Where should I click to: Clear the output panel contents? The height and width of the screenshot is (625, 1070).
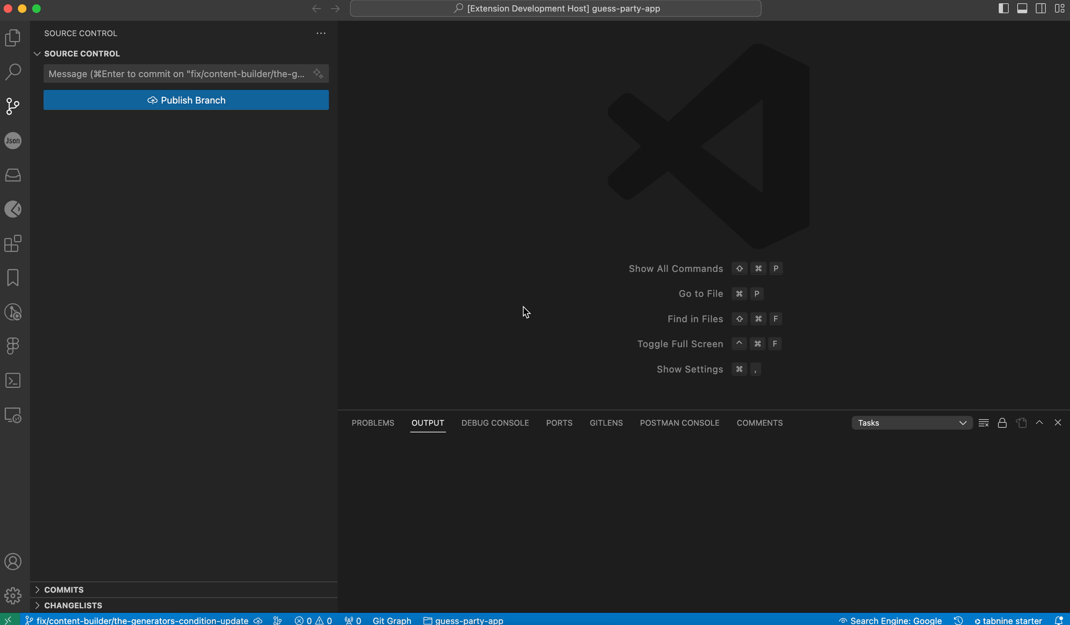(983, 423)
